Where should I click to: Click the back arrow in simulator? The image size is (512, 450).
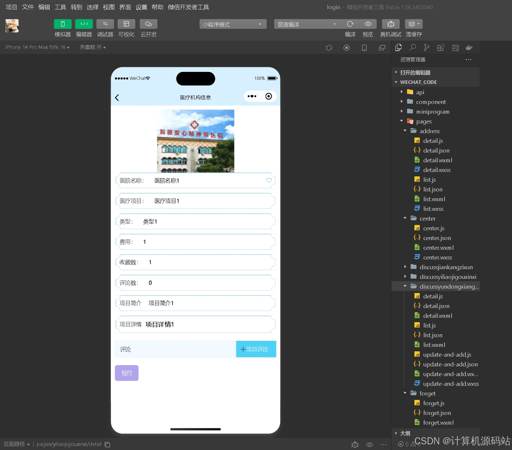tap(117, 98)
